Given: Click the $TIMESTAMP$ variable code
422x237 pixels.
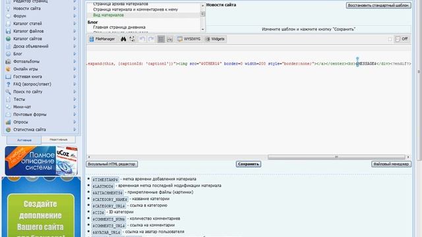Looking at the screenshot, I should (105, 180).
